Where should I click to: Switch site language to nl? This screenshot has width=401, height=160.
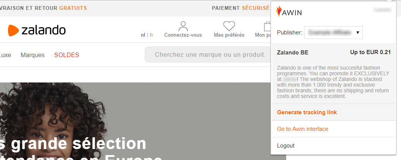[143, 35]
